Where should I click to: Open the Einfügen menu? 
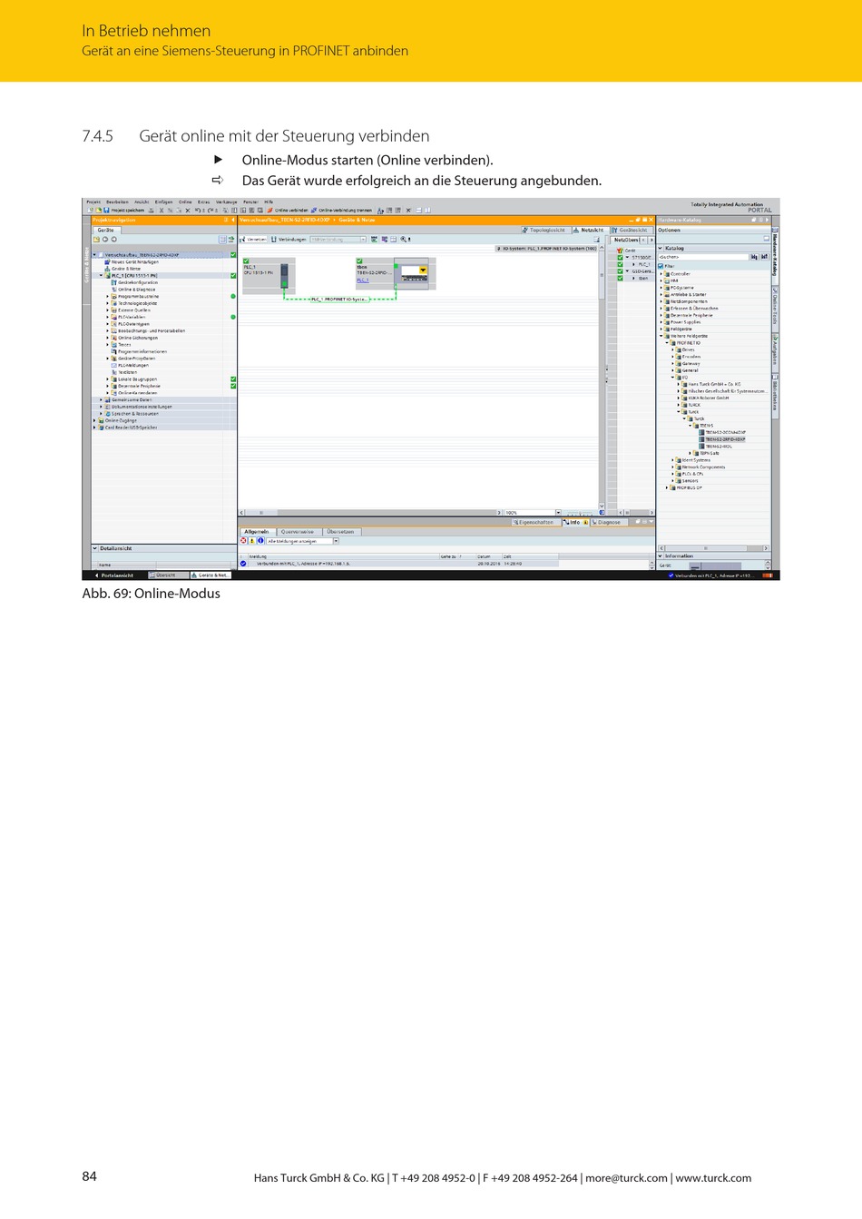pyautogui.click(x=163, y=202)
